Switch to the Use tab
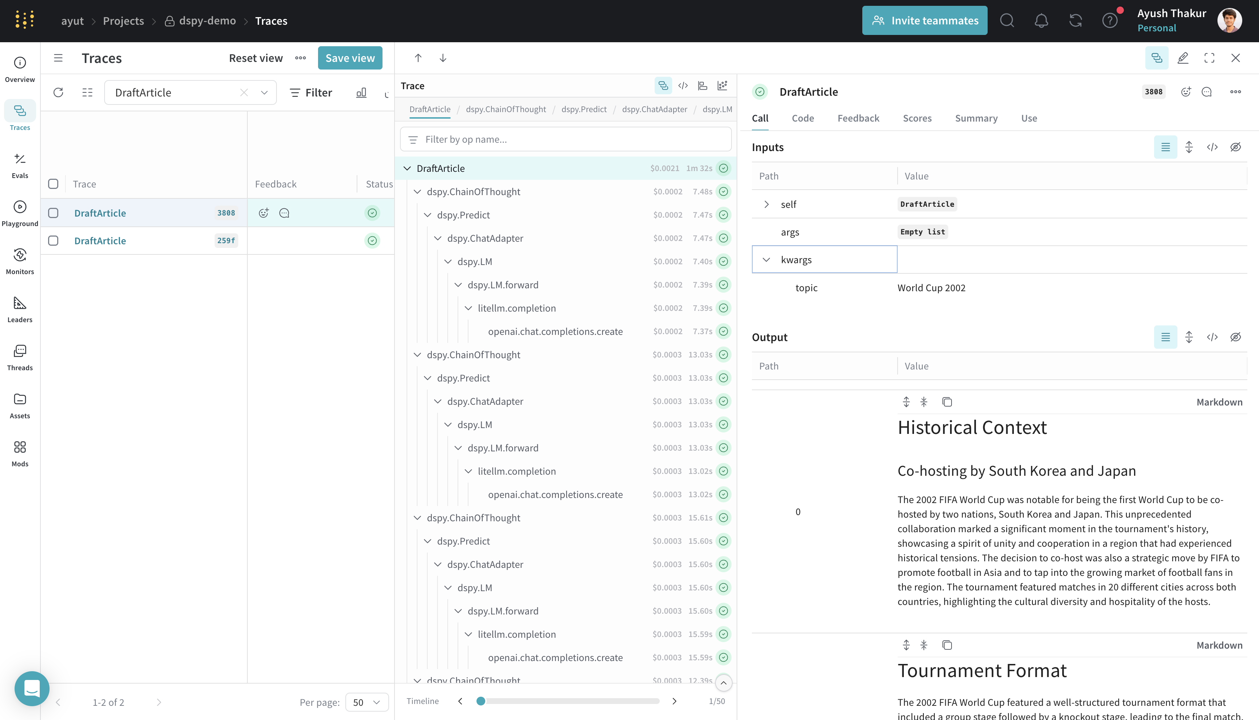 (1029, 118)
